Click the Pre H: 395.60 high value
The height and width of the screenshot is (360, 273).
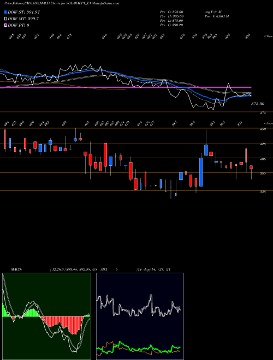[x=171, y=16]
